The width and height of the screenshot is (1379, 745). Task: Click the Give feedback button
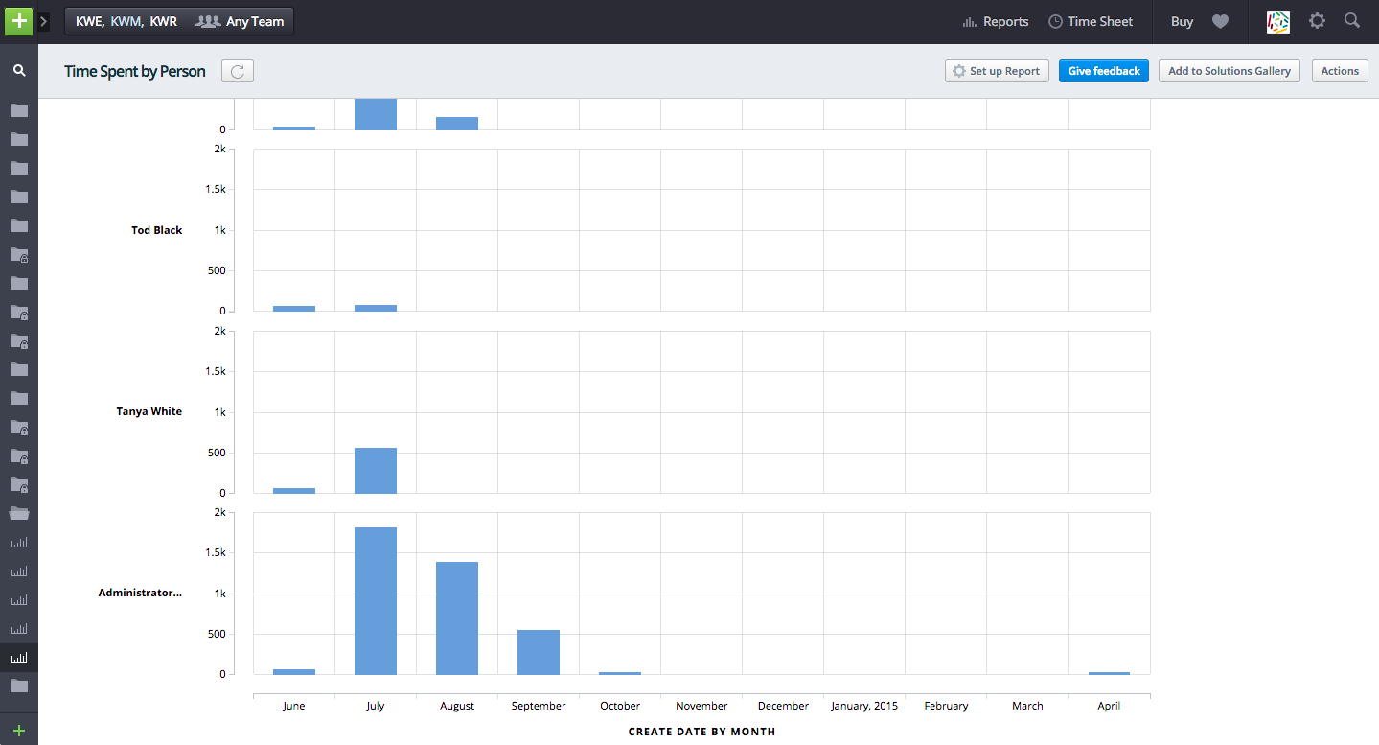1103,70
